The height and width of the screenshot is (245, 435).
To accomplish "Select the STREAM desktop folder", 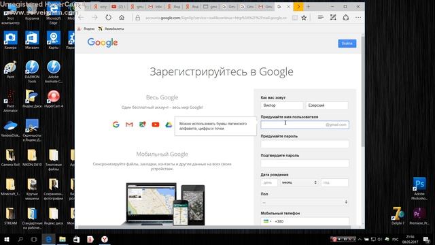I will 10,216.
